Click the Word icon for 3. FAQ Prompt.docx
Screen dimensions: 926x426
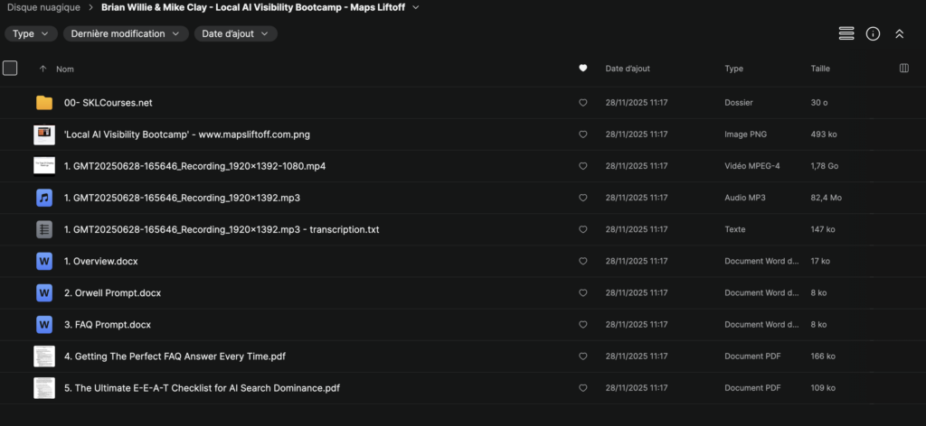click(44, 324)
